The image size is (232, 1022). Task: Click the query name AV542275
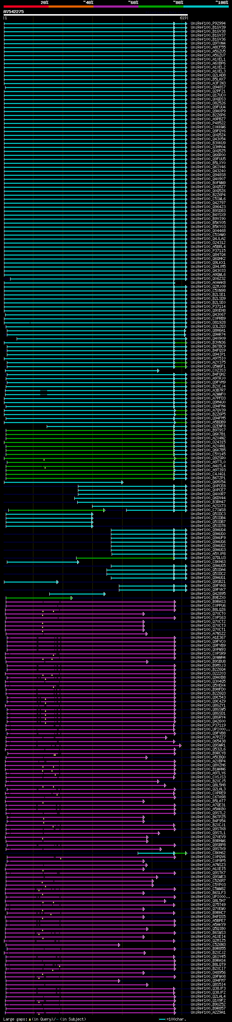(x=13, y=12)
